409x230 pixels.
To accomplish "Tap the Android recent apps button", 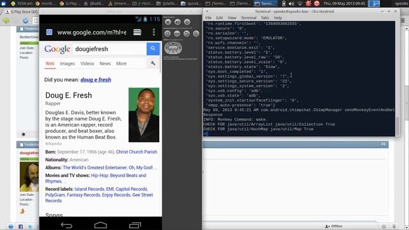I will coord(135,225).
